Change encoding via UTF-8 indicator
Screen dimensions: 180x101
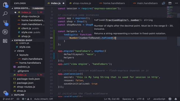pyautogui.click(x=140, y=99)
